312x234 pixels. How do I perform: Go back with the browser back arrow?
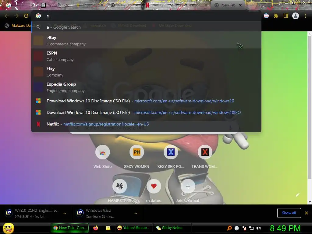7,16
